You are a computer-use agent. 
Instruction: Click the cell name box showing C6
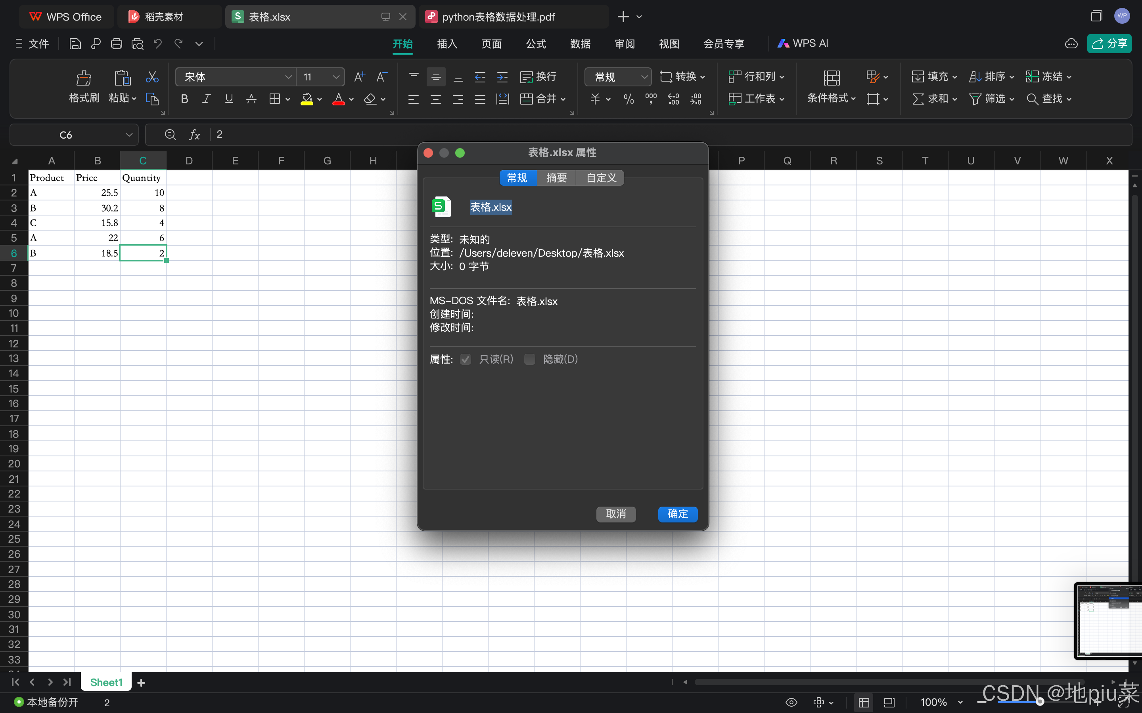pos(66,135)
